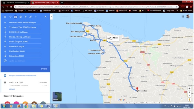Toggle the Satellite view thumbnail
The image size is (194, 109).
tap(57, 96)
